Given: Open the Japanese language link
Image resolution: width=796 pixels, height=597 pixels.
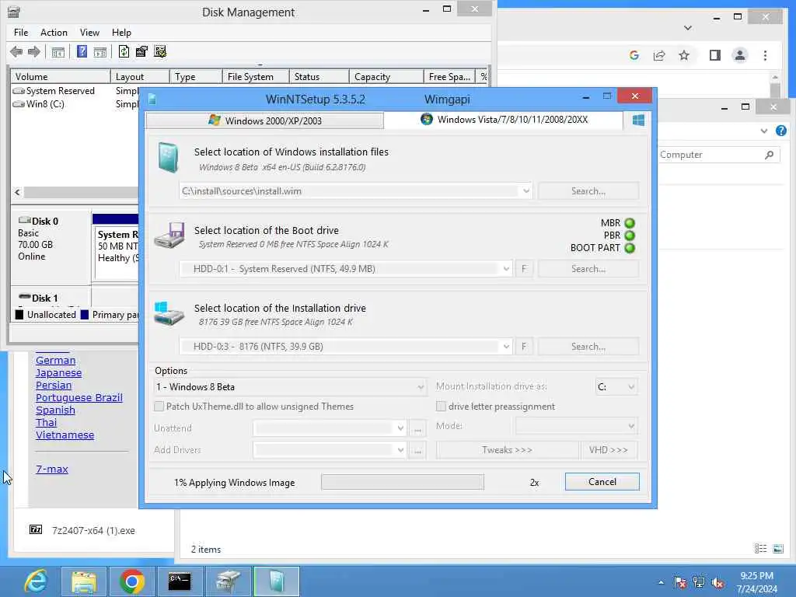Looking at the screenshot, I should 58,372.
